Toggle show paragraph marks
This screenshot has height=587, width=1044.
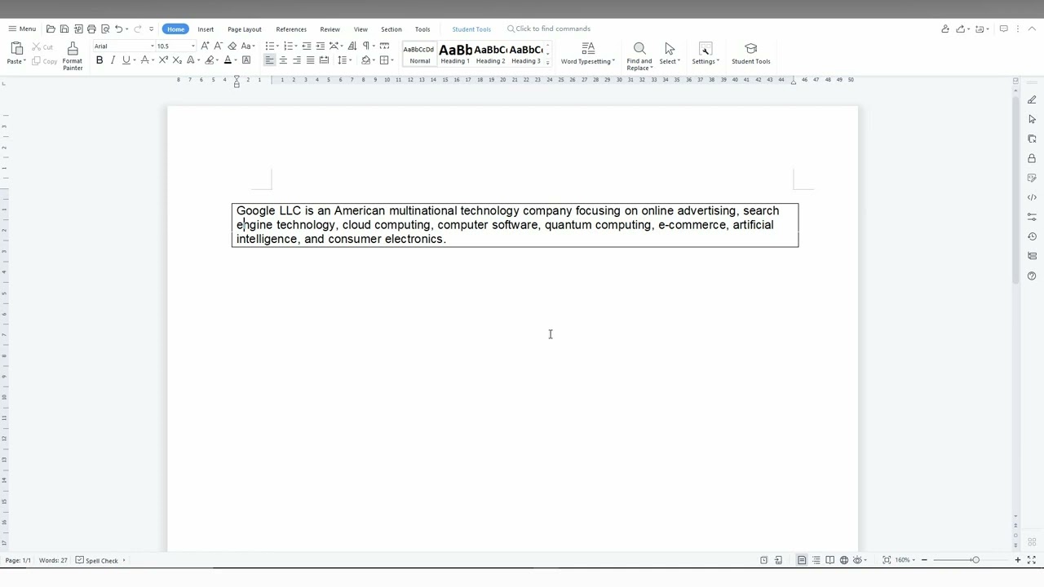coord(366,46)
